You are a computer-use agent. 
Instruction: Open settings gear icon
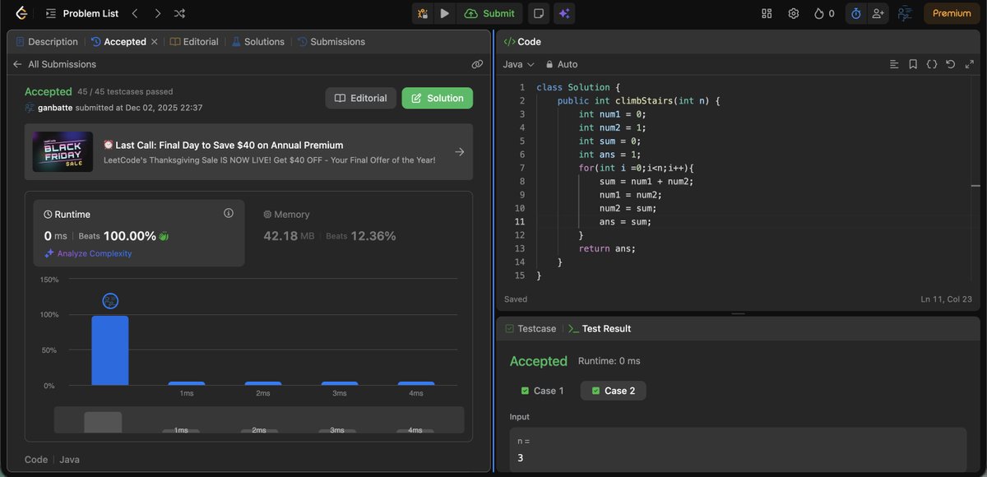pyautogui.click(x=793, y=13)
